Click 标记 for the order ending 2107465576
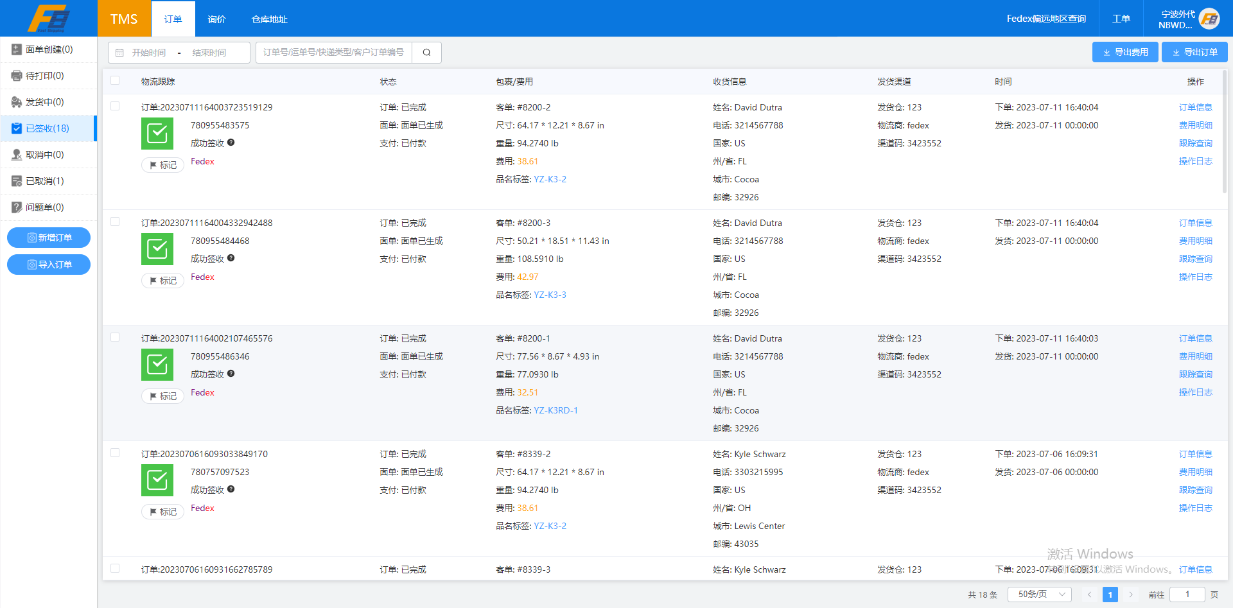The image size is (1233, 608). 163,396
